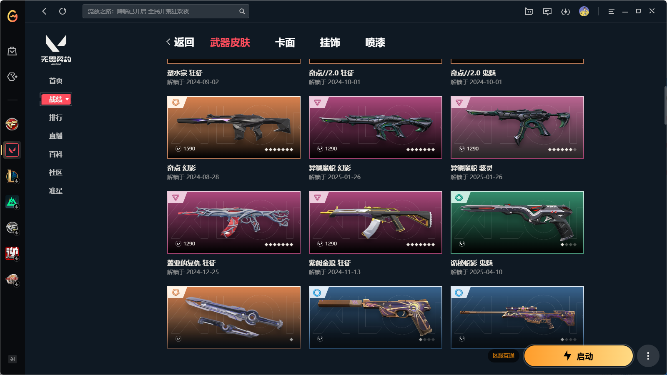
Task: Click the search magnifier icon
Action: [242, 11]
